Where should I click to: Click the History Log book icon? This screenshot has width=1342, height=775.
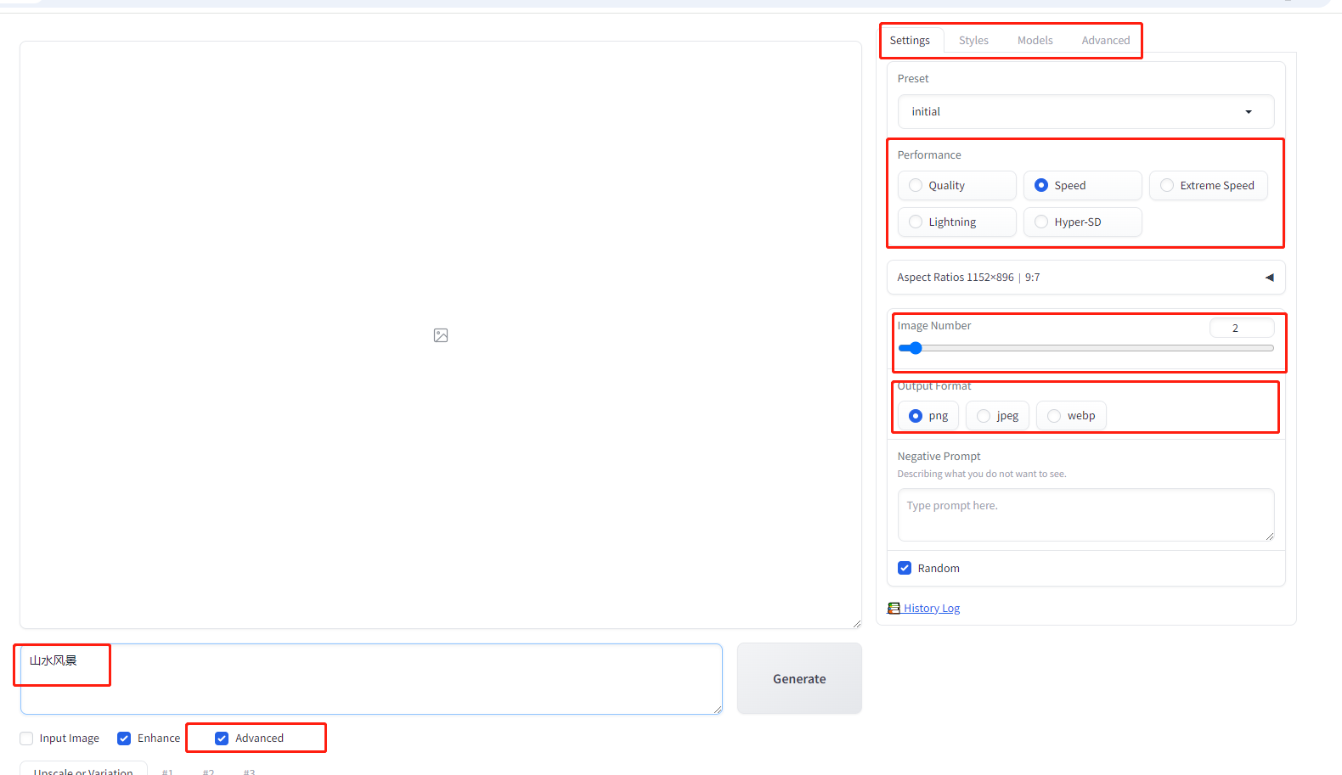tap(894, 608)
